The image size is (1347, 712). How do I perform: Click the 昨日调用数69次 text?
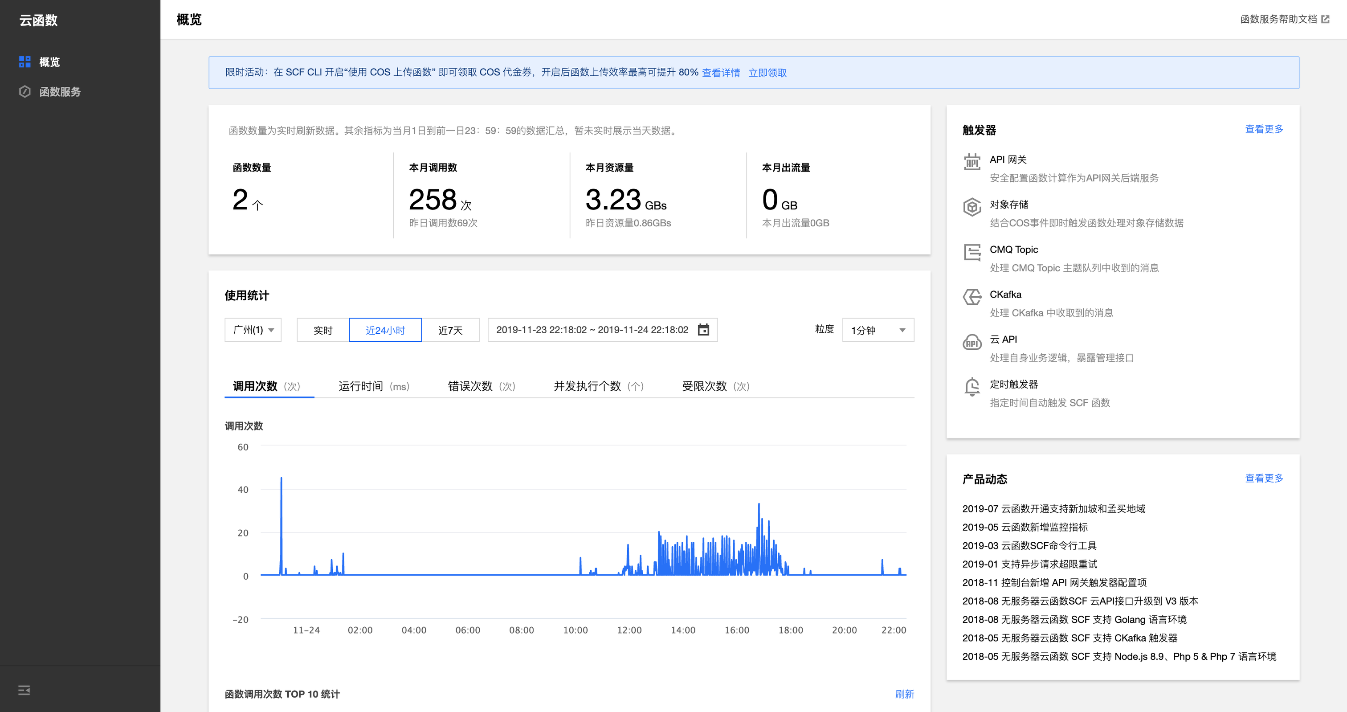(443, 223)
